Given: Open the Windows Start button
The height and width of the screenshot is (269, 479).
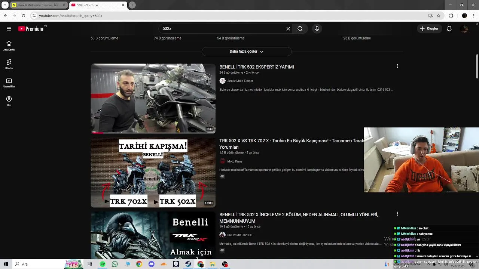Looking at the screenshot, I should (x=6, y=264).
